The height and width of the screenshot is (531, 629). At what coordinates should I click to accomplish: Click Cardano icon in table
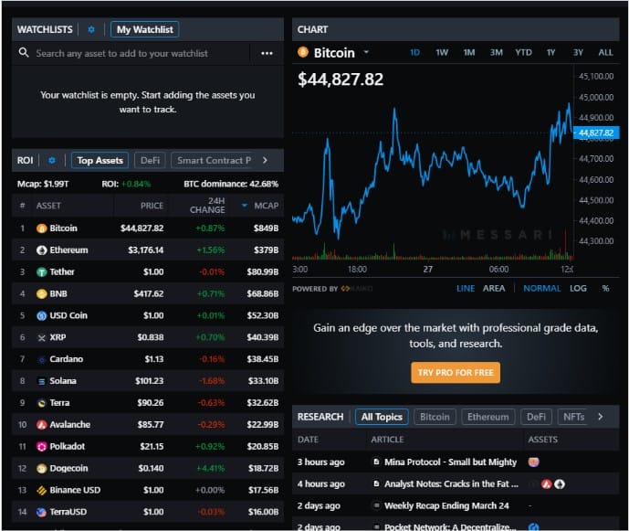[x=42, y=359]
